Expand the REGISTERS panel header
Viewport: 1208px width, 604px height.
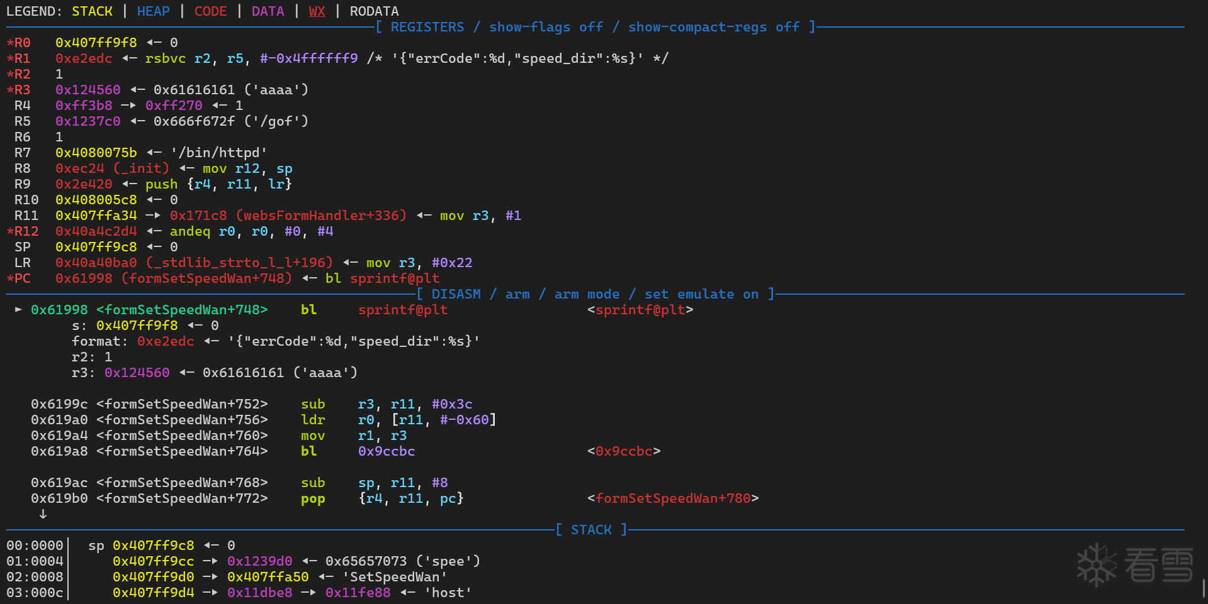[427, 26]
